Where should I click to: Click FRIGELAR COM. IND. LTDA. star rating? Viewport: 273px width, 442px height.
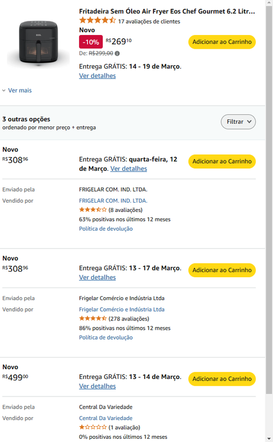[93, 210]
